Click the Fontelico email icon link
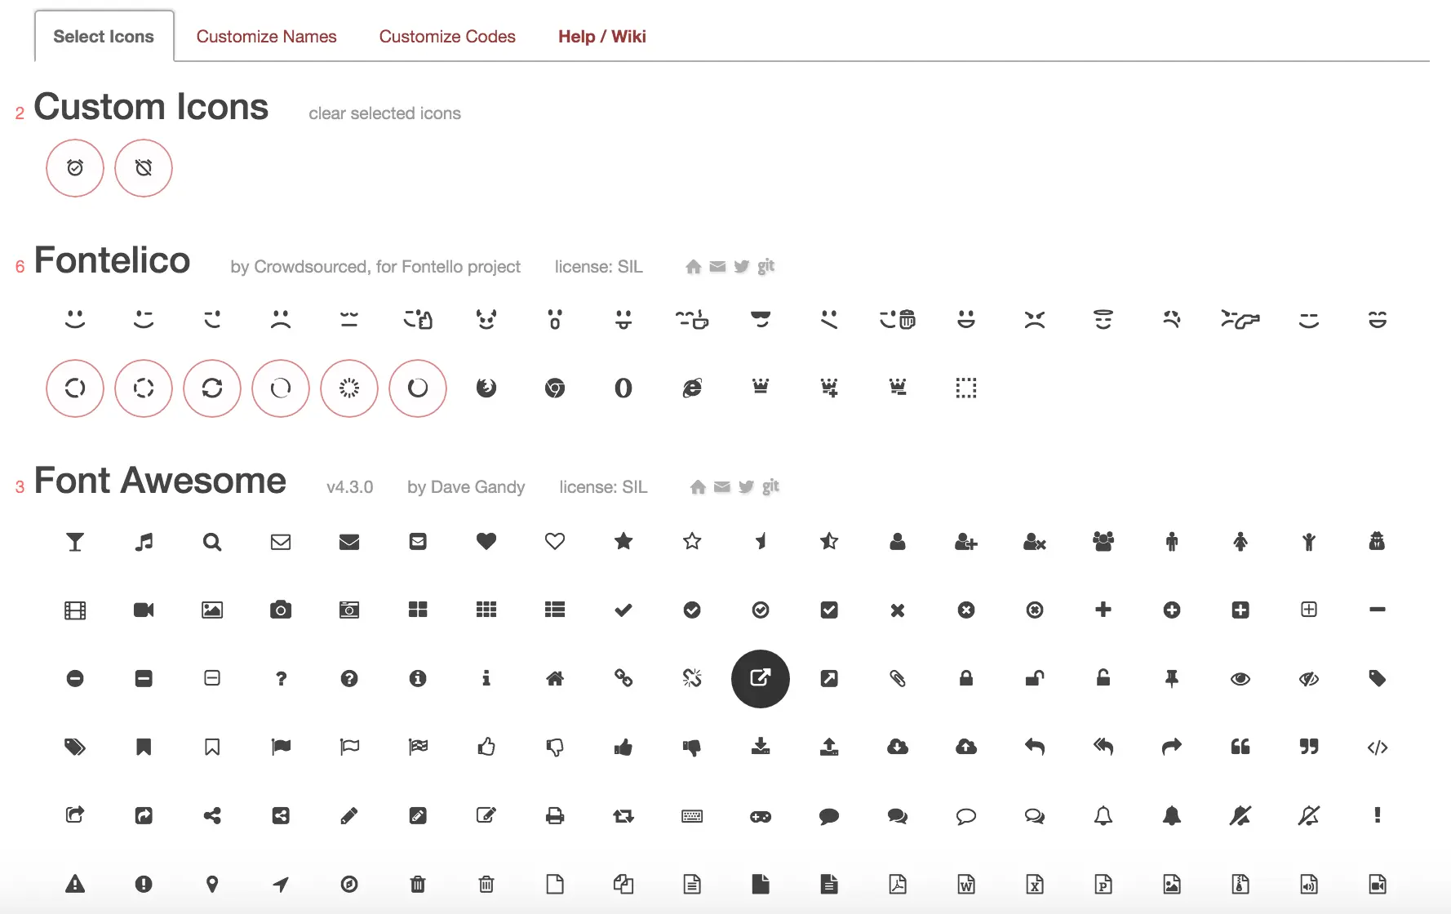The height and width of the screenshot is (914, 1451). pos(717,267)
